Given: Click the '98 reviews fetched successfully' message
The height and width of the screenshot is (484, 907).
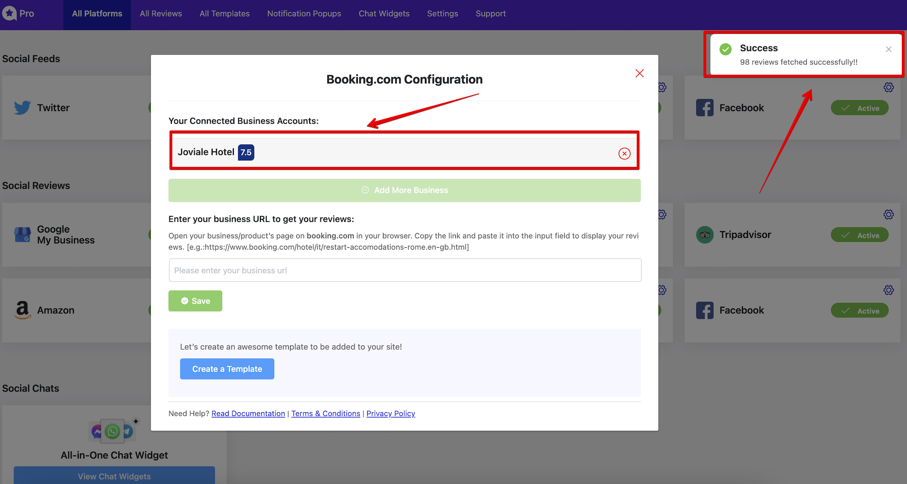Looking at the screenshot, I should coord(799,62).
